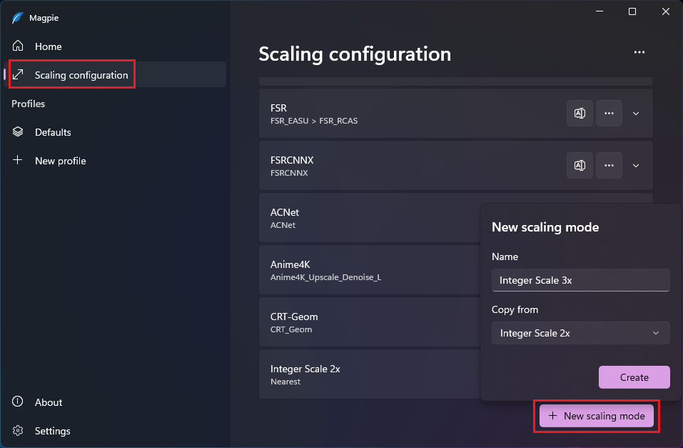The width and height of the screenshot is (683, 448).
Task: Select Scaling configuration in sidebar
Action: [x=81, y=75]
